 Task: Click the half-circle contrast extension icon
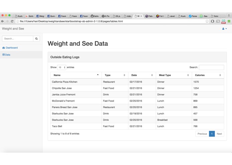[x=212, y=21]
